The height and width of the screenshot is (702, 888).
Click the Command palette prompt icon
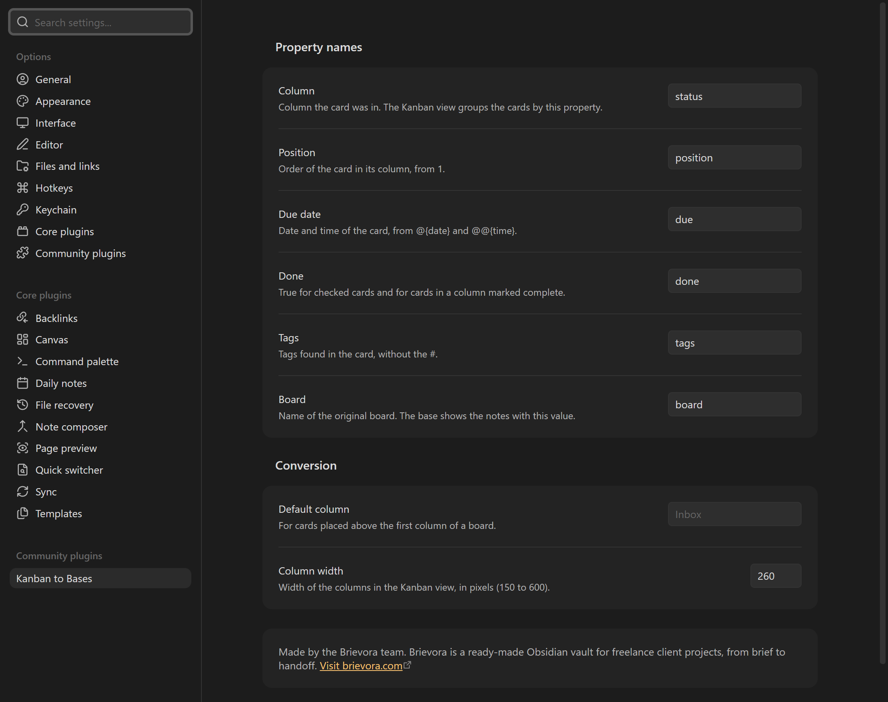coord(23,361)
